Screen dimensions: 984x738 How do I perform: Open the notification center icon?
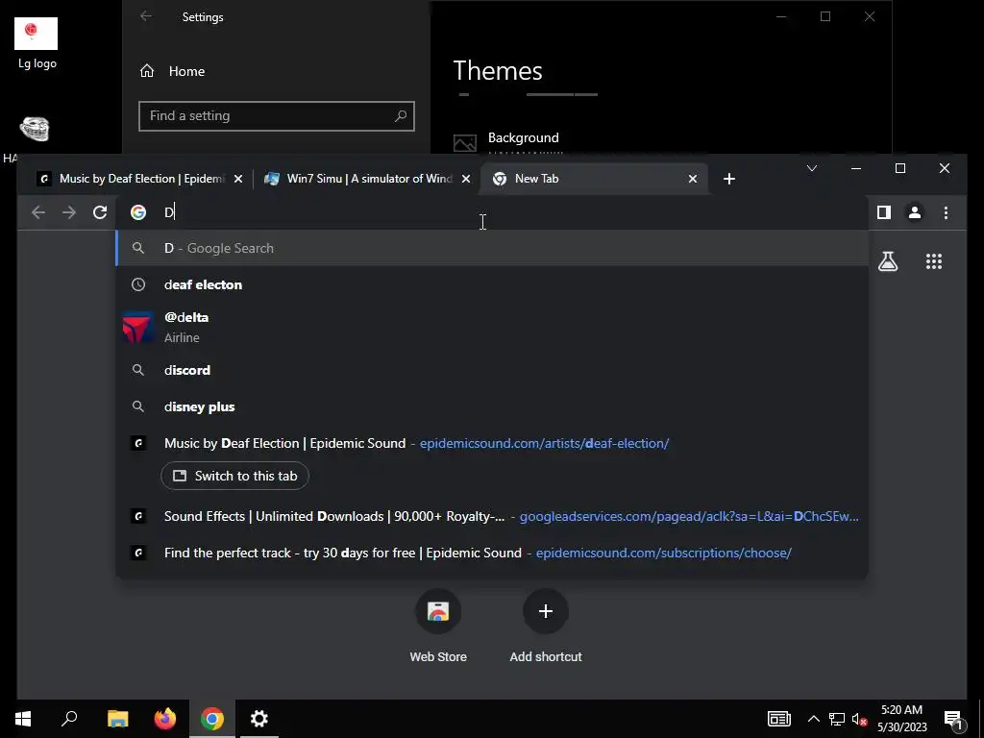pyautogui.click(x=954, y=720)
